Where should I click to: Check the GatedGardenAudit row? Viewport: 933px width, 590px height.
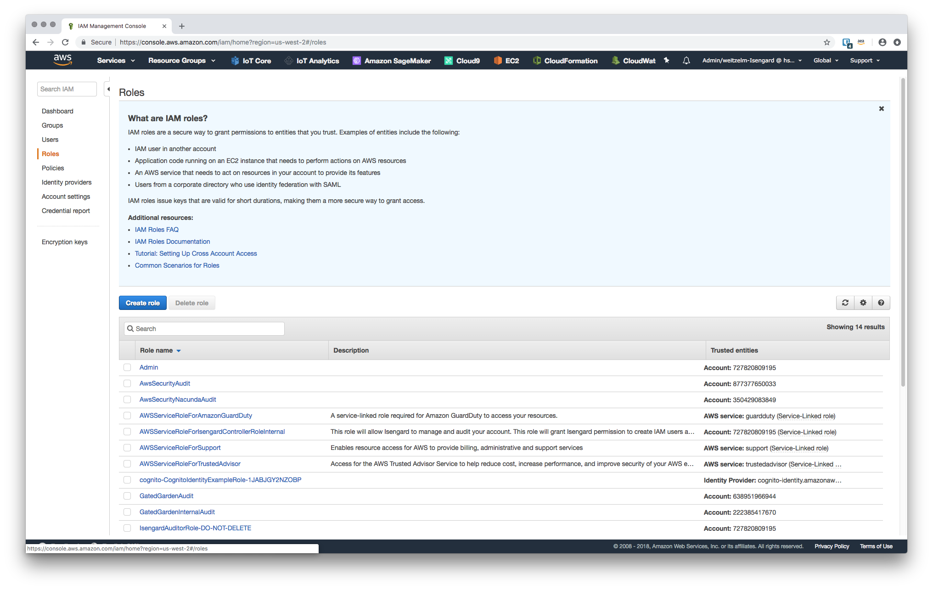tap(127, 496)
